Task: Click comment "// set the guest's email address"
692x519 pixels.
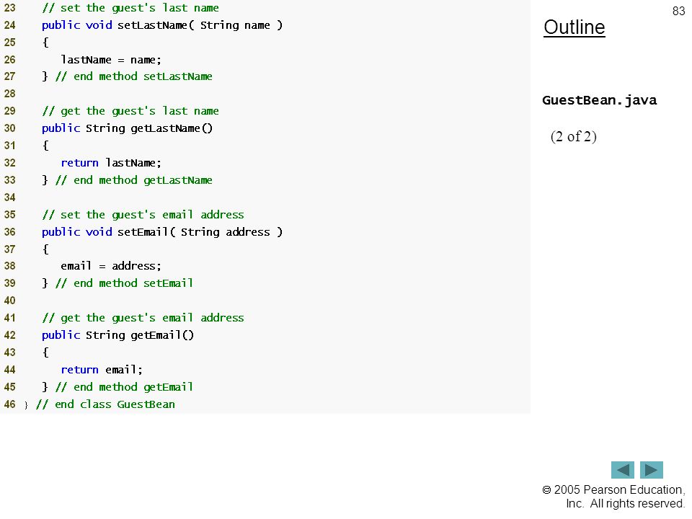Action: [143, 215]
